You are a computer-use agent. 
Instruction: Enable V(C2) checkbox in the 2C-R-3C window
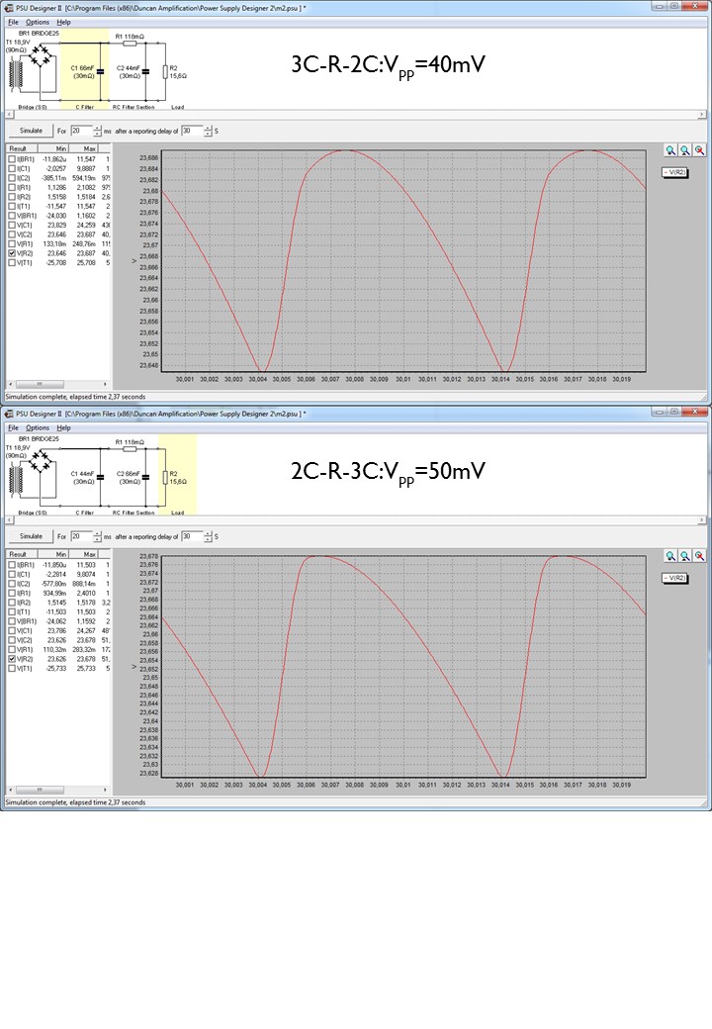pyautogui.click(x=12, y=640)
